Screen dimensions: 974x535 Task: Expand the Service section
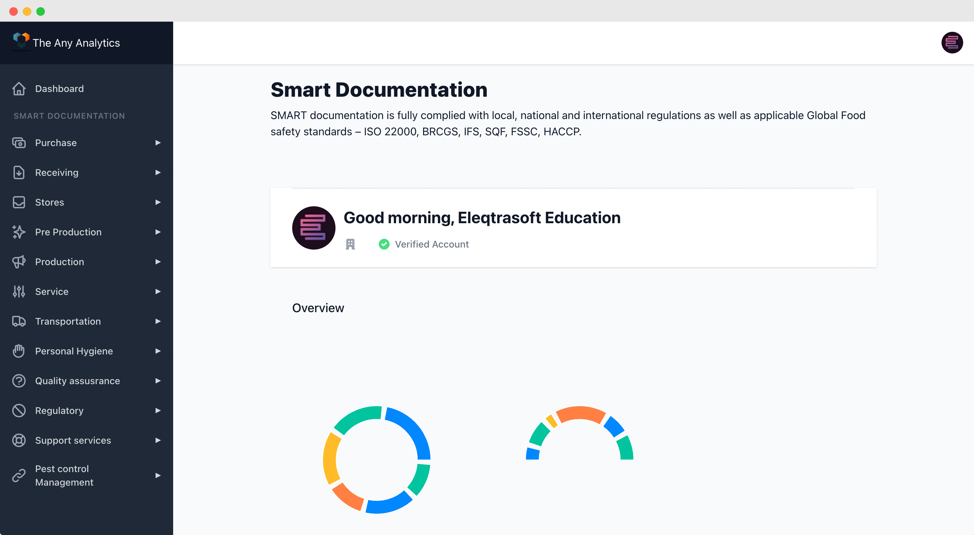pyautogui.click(x=158, y=292)
